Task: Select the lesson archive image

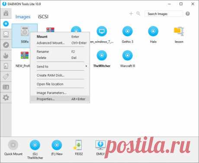Action: click(179, 35)
